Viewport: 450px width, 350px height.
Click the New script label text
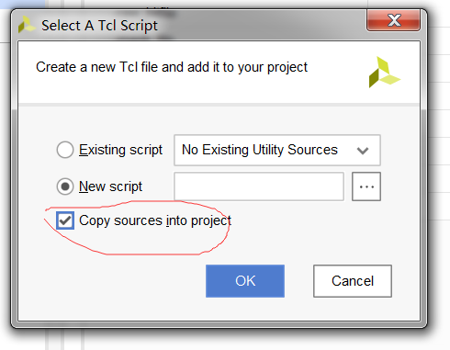(110, 186)
